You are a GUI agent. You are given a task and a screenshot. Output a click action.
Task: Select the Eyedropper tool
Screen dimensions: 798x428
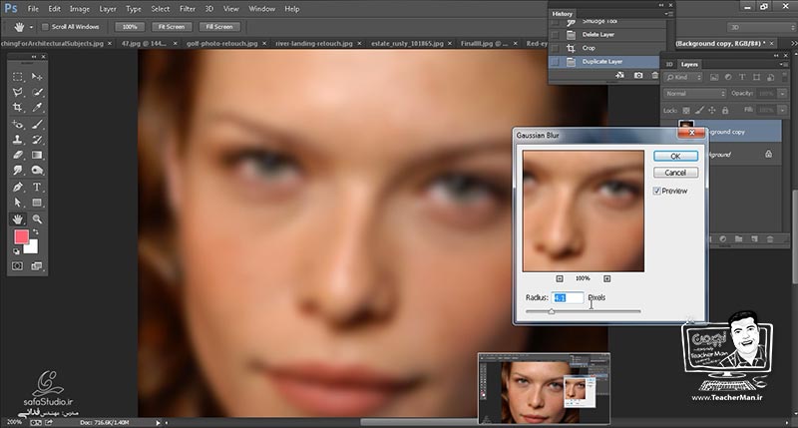coord(37,108)
